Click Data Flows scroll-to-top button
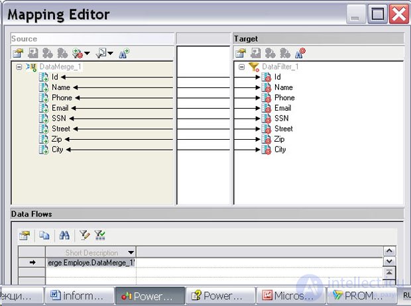This screenshot has height=306, width=411. [x=389, y=272]
